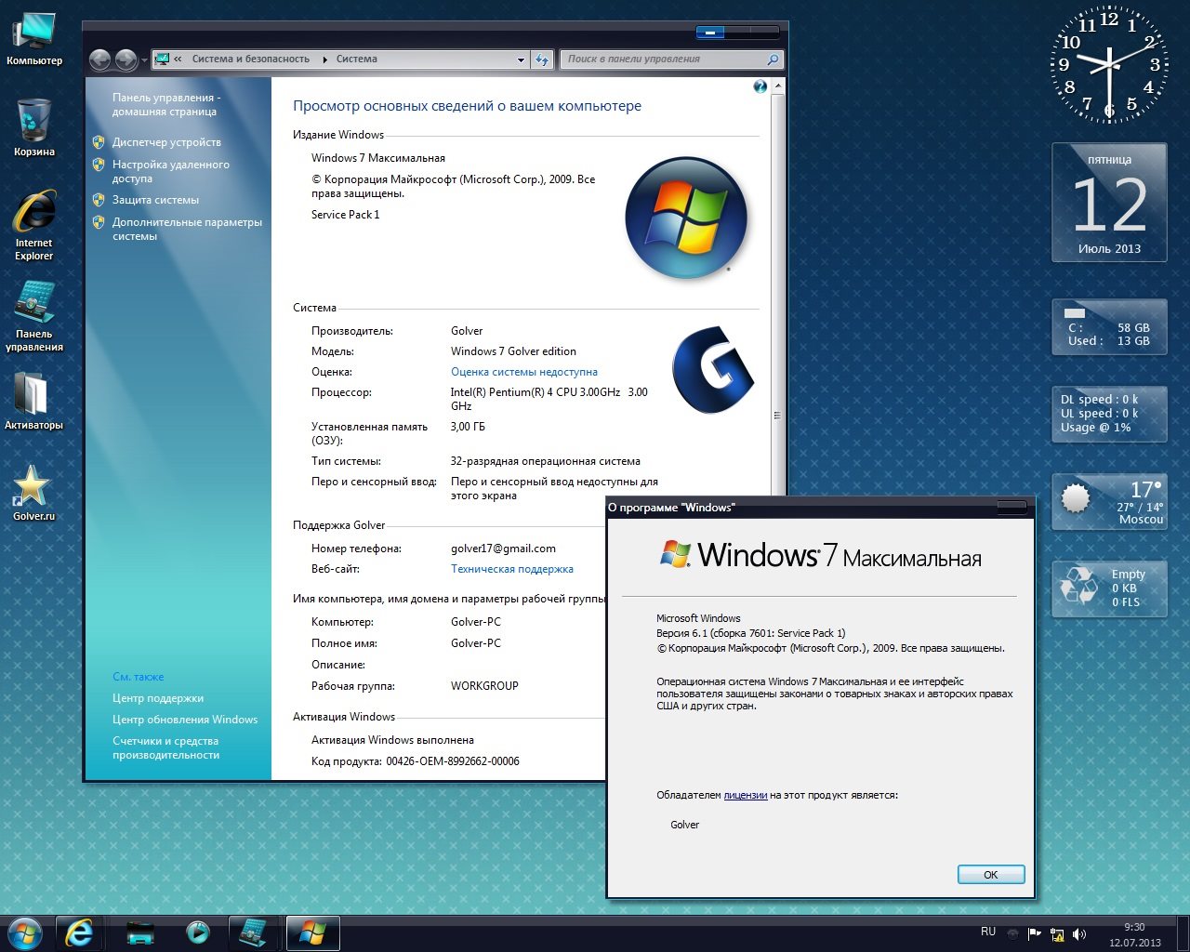This screenshot has width=1190, height=952.
Task: Click the printer taskbar icon
Action: [140, 932]
